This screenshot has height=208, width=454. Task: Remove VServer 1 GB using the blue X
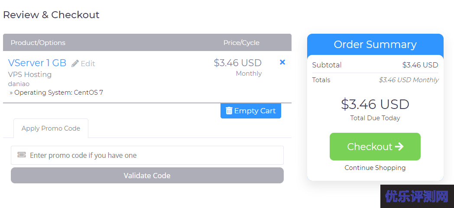tap(282, 62)
